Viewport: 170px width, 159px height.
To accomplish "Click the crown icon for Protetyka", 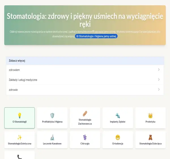I will (150, 116).
